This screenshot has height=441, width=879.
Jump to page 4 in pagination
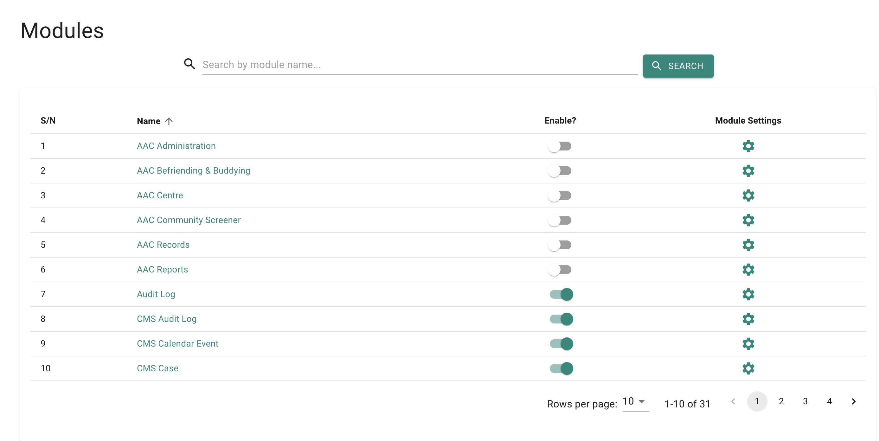[829, 401]
